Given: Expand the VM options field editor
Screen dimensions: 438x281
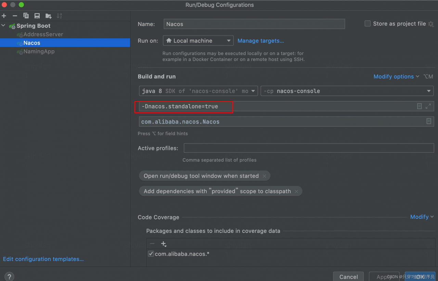Looking at the screenshot, I should point(428,106).
